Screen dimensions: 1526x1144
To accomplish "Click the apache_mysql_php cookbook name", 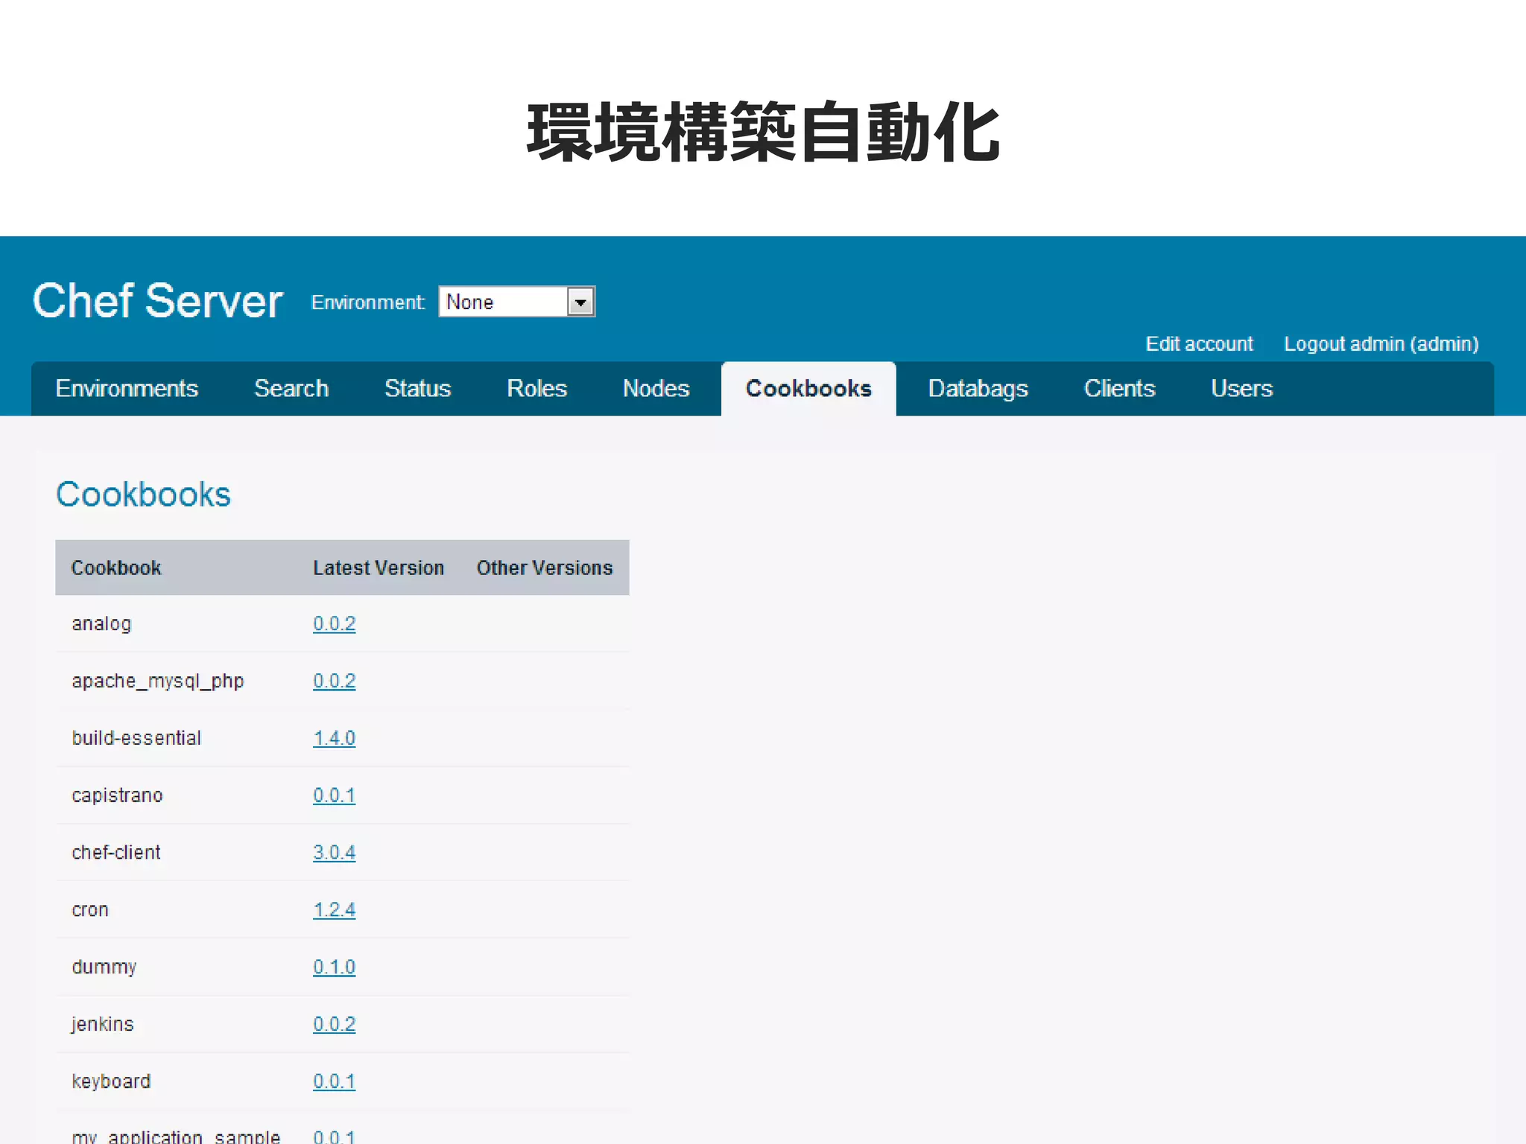I will [x=158, y=681].
